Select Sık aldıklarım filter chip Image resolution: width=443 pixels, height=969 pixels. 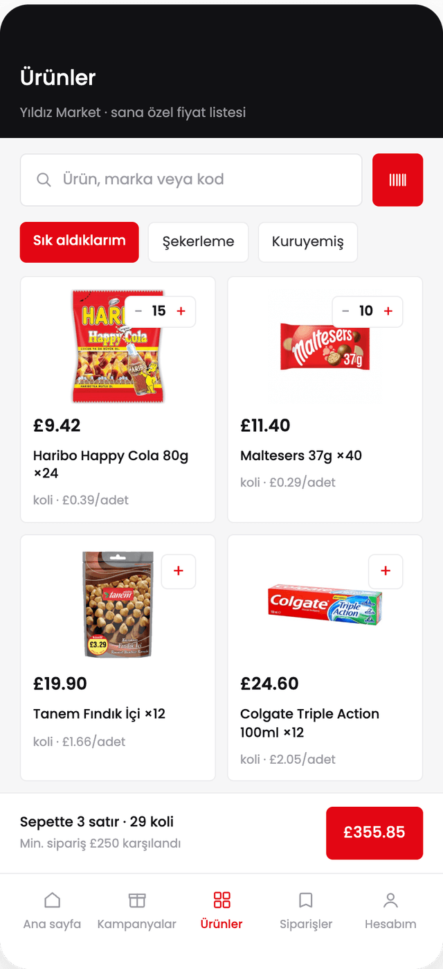tap(80, 242)
